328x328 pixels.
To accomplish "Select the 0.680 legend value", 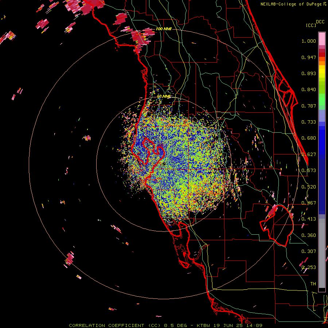I will click(x=309, y=138).
